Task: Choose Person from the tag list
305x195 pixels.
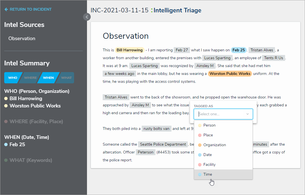Action: click(209, 125)
